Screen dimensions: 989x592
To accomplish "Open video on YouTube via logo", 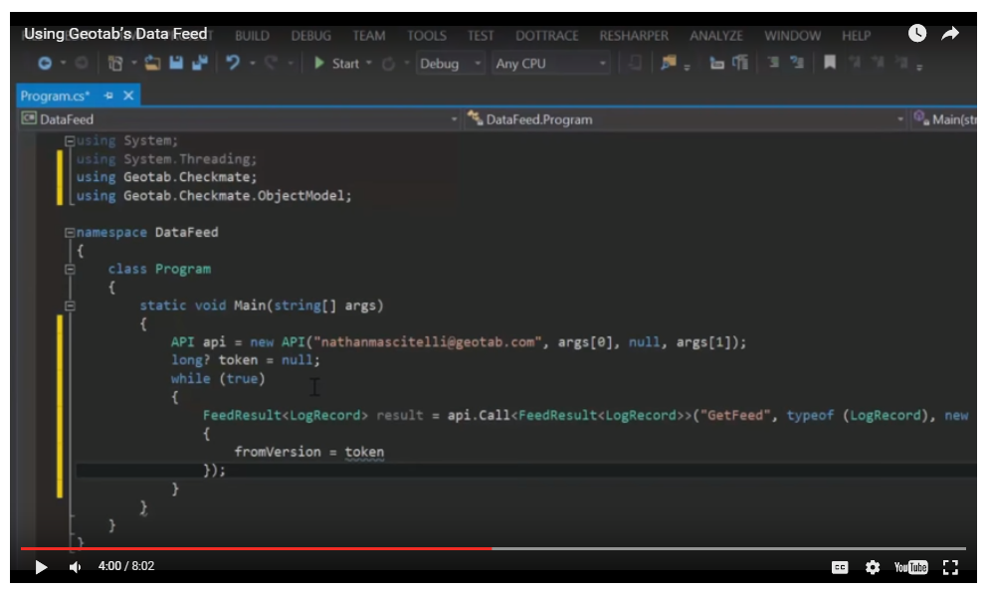I will coord(910,567).
